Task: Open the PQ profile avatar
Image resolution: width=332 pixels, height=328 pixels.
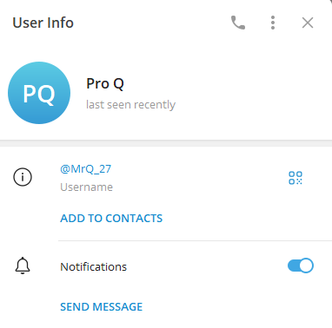Action: (39, 93)
